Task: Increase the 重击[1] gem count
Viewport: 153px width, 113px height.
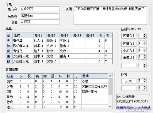Action: (x=145, y=56)
